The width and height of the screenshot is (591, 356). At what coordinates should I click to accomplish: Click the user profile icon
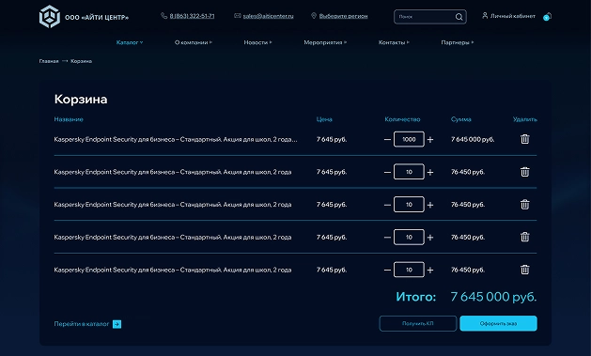(485, 15)
